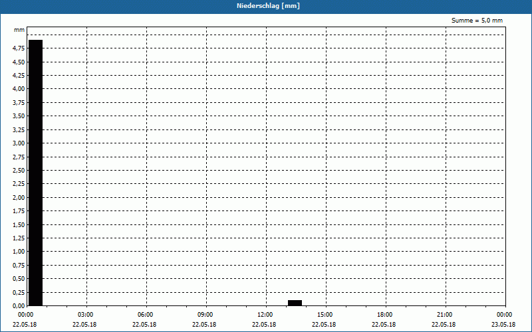Image resolution: width=532 pixels, height=332 pixels.
Task: Click the 1,00 y-axis value
Action: coord(19,252)
